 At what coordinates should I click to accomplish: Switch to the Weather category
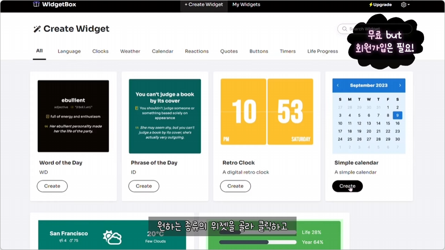(x=130, y=51)
